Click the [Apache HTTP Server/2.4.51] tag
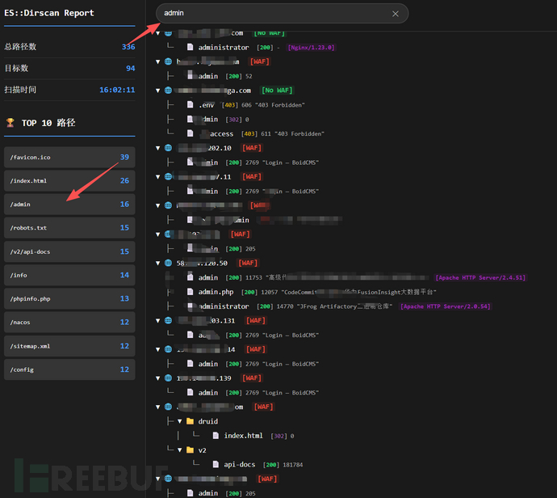 click(480, 277)
